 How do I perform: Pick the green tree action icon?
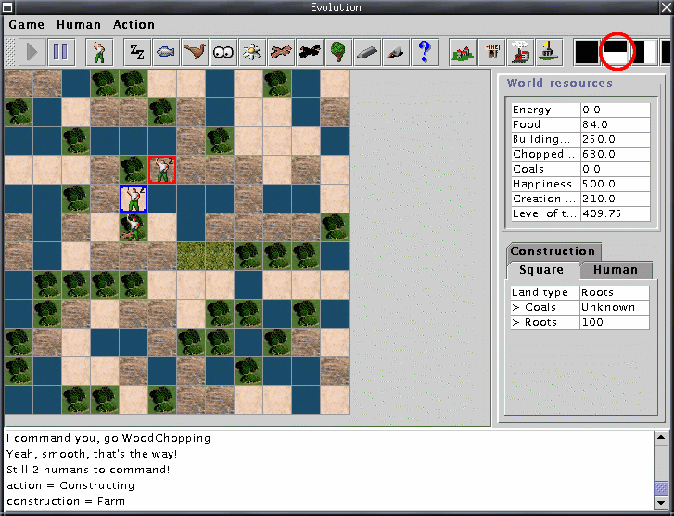click(338, 51)
